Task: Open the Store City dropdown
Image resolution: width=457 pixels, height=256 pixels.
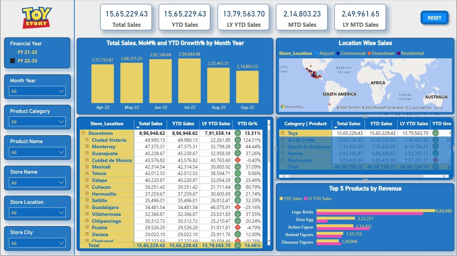Action: (x=37, y=243)
